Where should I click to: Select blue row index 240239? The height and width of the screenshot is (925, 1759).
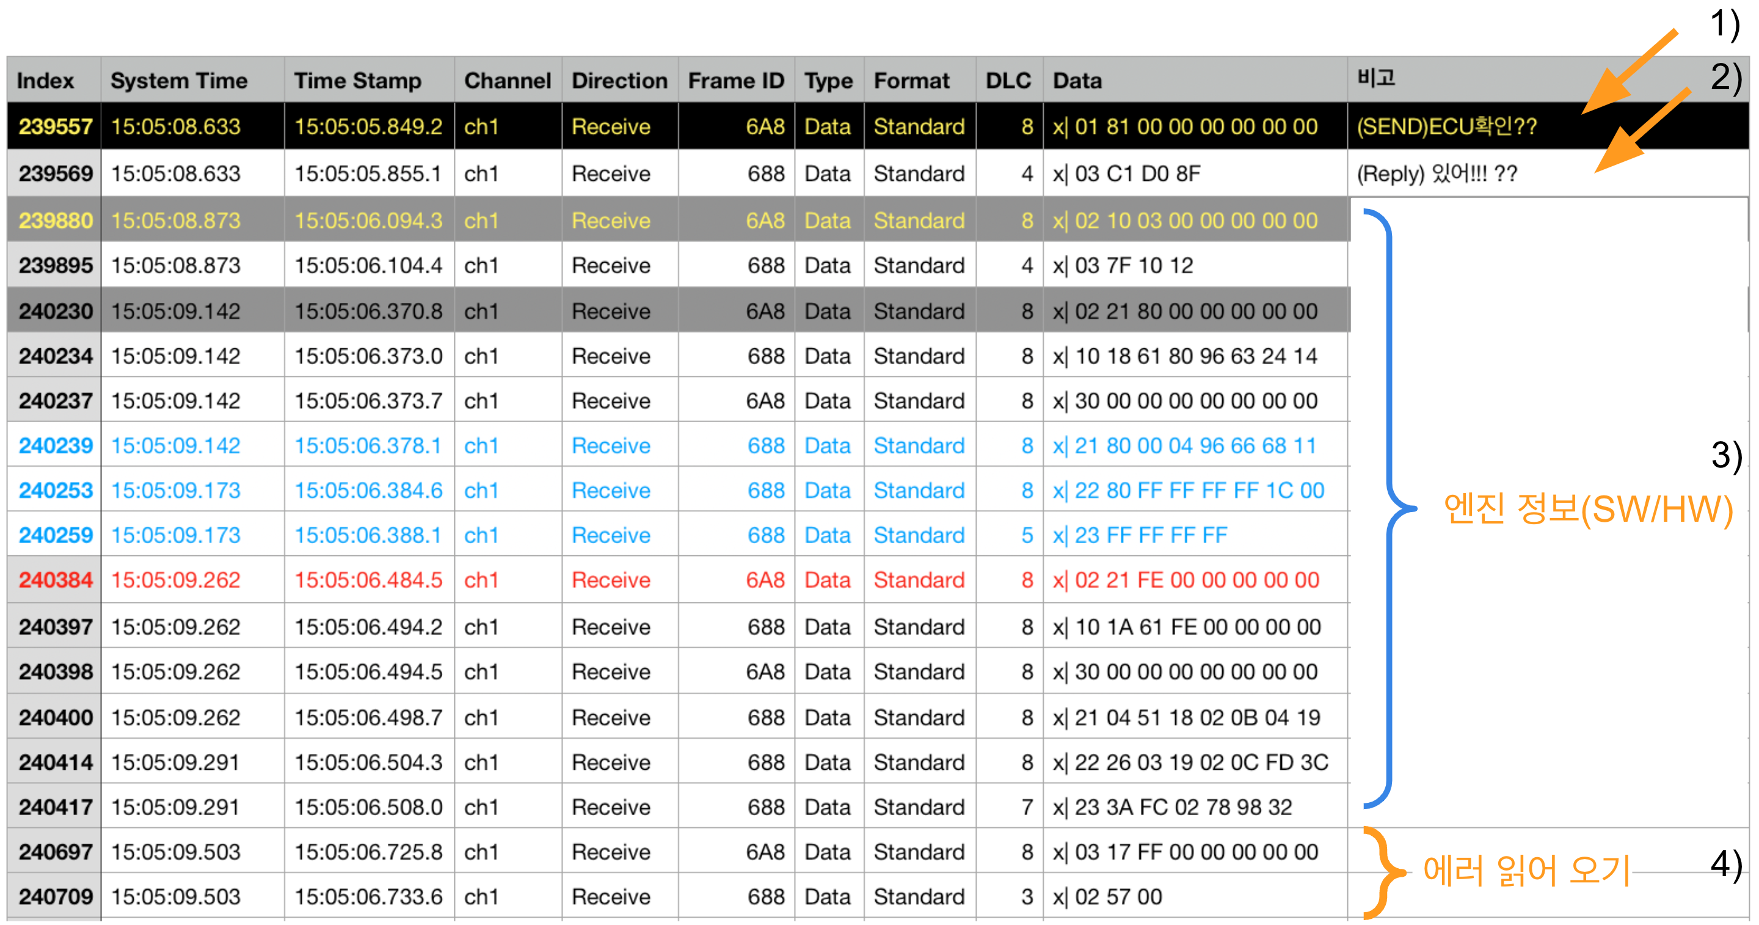[x=56, y=445]
